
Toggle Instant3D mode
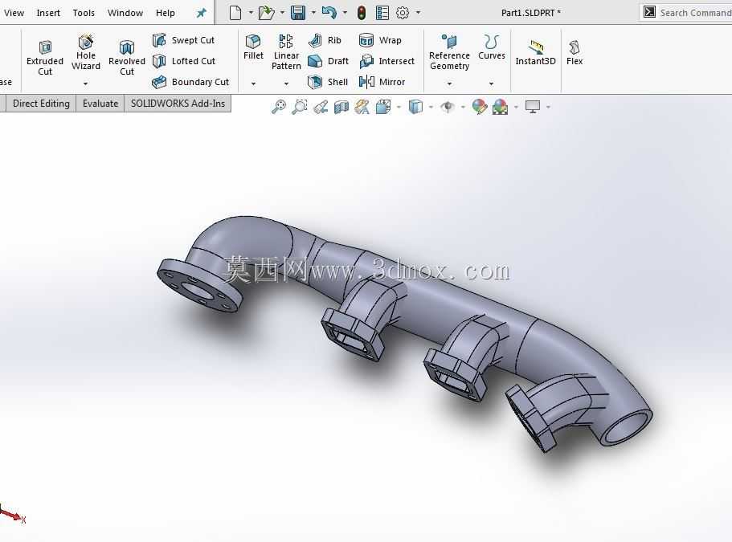pos(535,53)
